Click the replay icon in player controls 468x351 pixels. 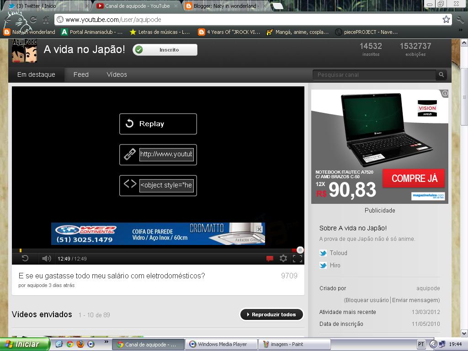[x=25, y=258]
